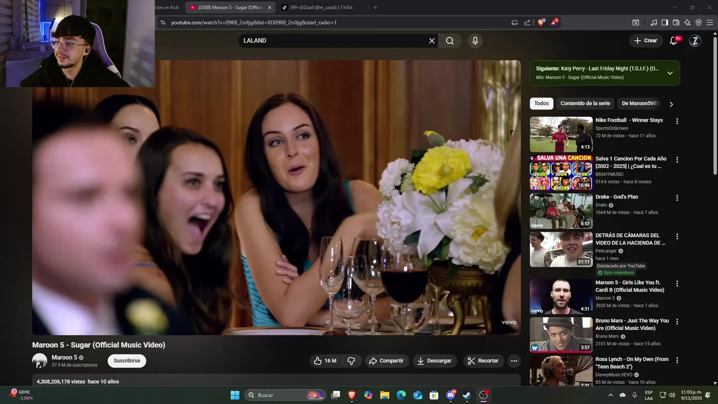Clear the YouTube search box text
The width and height of the screenshot is (718, 404).
pyautogui.click(x=432, y=40)
